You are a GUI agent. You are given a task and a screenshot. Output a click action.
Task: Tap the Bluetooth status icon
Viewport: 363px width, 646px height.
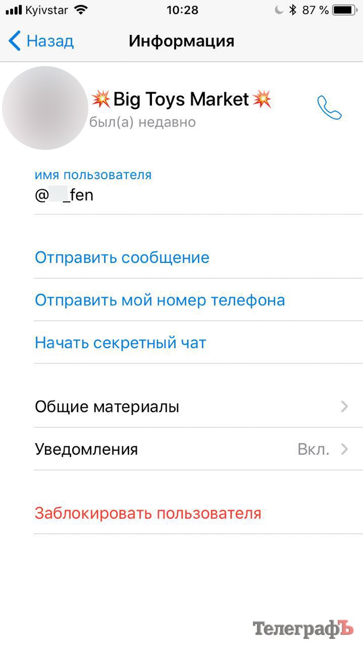coord(292,10)
